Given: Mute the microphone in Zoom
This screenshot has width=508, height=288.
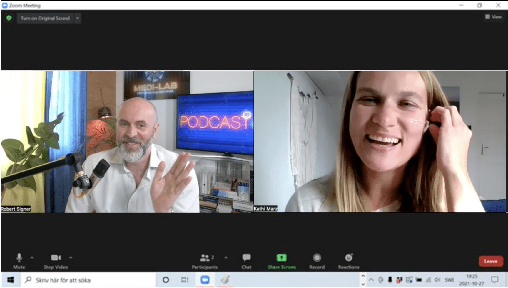Looking at the screenshot, I should 19,258.
